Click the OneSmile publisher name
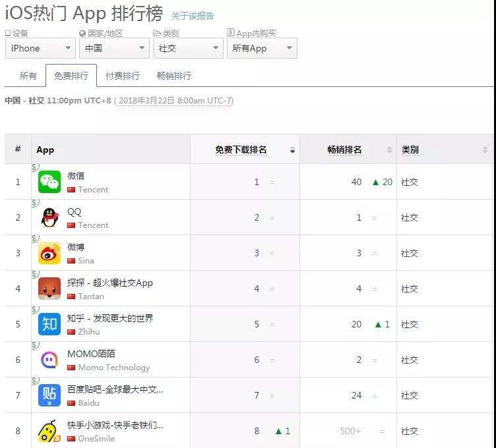 [x=96, y=439]
